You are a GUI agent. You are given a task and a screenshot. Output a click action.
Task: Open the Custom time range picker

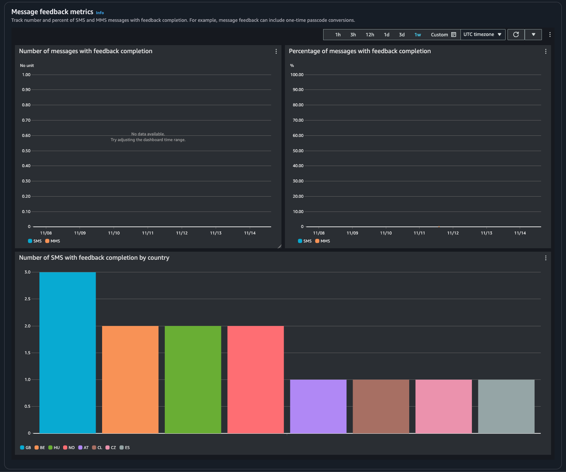point(439,35)
